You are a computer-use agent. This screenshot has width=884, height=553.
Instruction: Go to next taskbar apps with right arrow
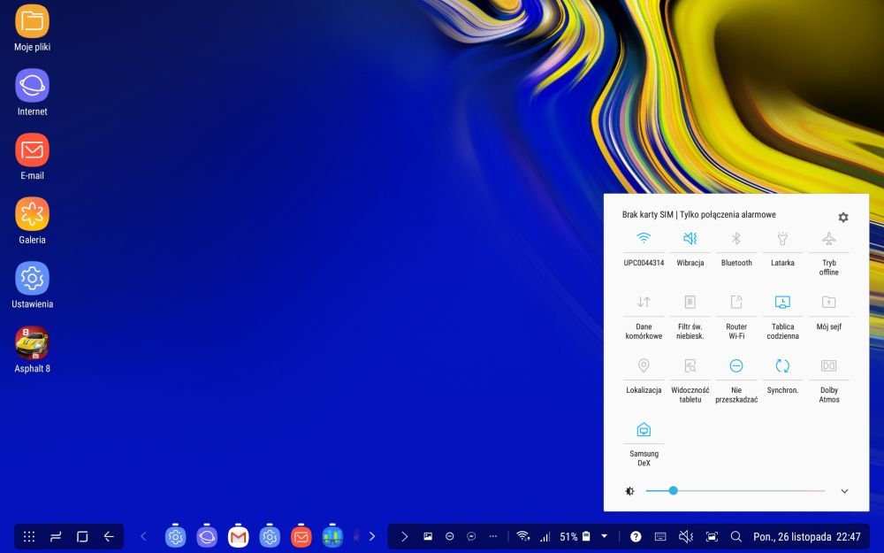click(x=371, y=537)
